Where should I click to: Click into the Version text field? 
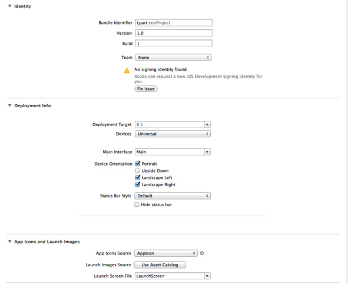[174, 33]
